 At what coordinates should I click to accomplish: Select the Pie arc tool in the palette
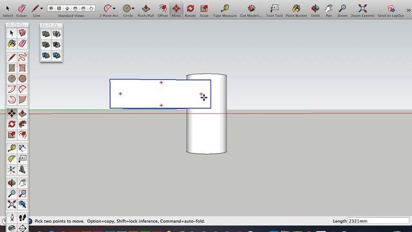[x=23, y=100]
